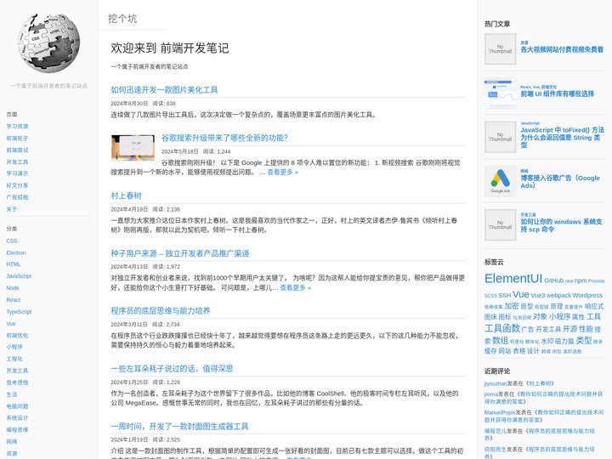Browse the 前端优化 category

[17, 335]
